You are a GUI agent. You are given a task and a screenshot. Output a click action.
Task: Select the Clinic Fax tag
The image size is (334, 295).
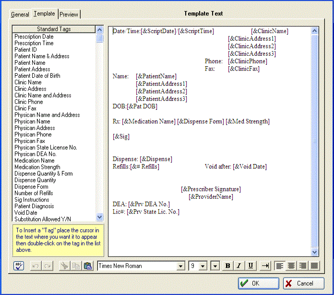point(25,108)
